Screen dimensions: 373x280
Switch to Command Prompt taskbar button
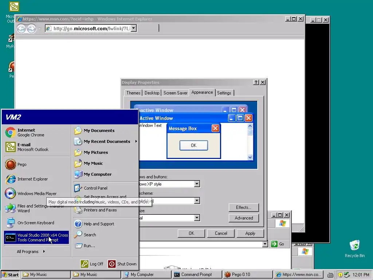(x=196, y=275)
